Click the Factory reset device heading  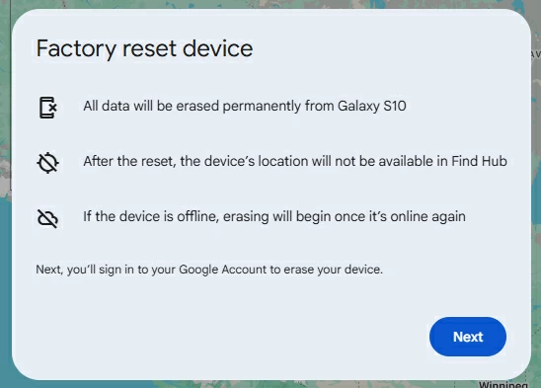point(144,48)
